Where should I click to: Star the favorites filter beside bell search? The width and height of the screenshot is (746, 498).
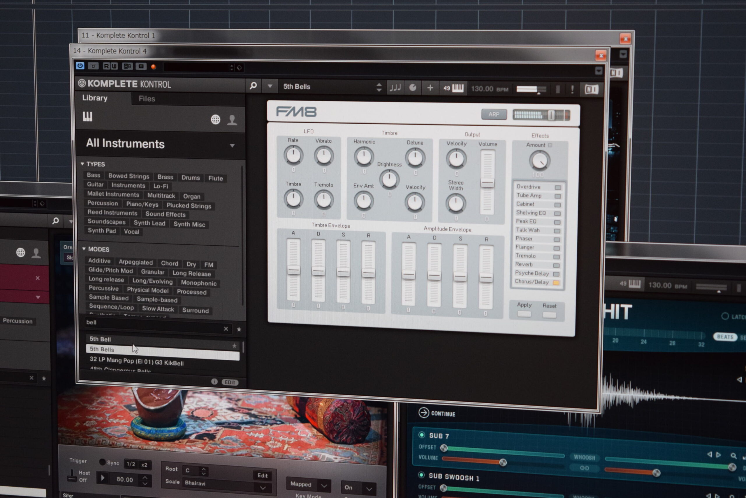click(239, 329)
